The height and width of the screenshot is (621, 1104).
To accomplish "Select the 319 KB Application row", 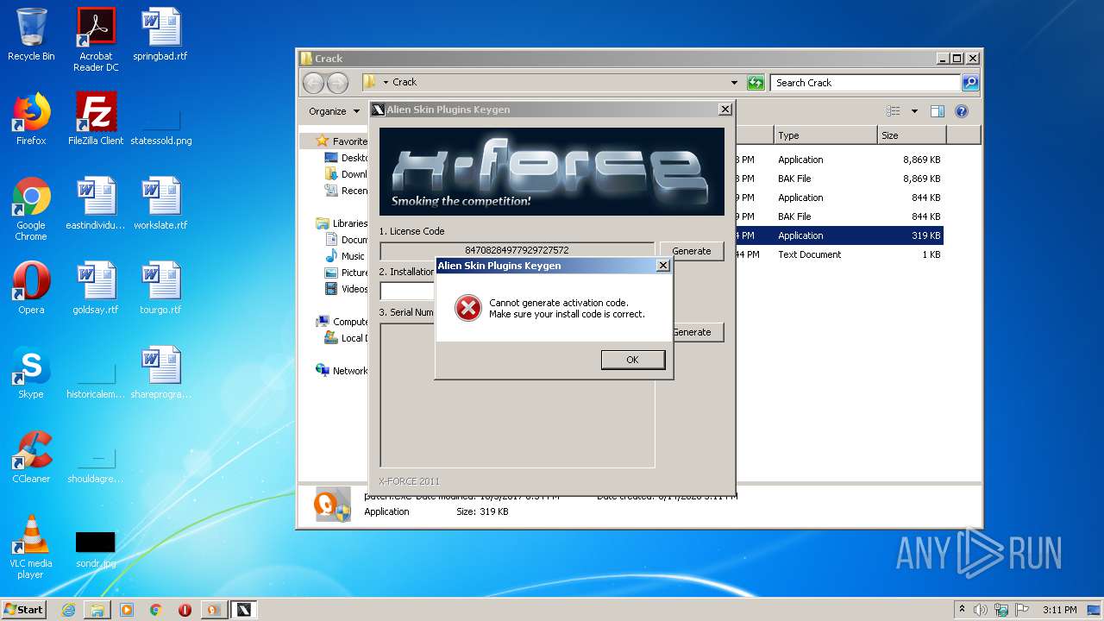I will click(x=839, y=235).
